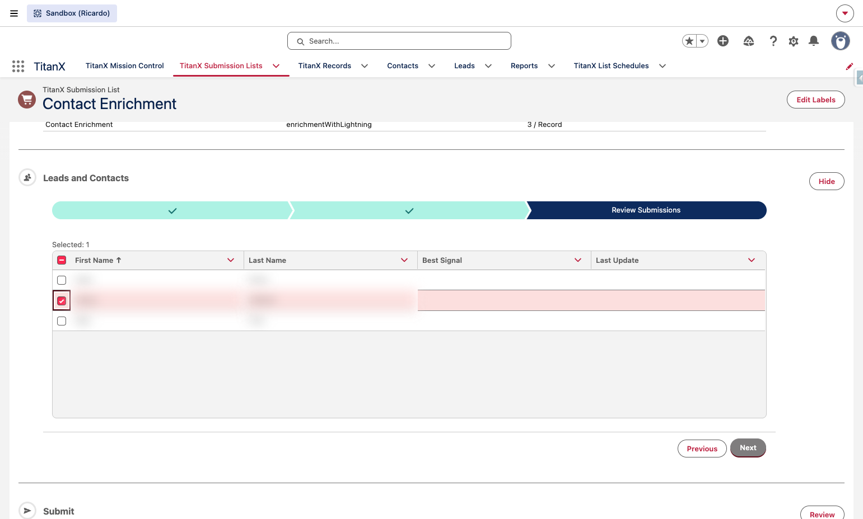The height and width of the screenshot is (519, 863).
Task: Click the second completed path step checkmark
Action: click(x=409, y=211)
